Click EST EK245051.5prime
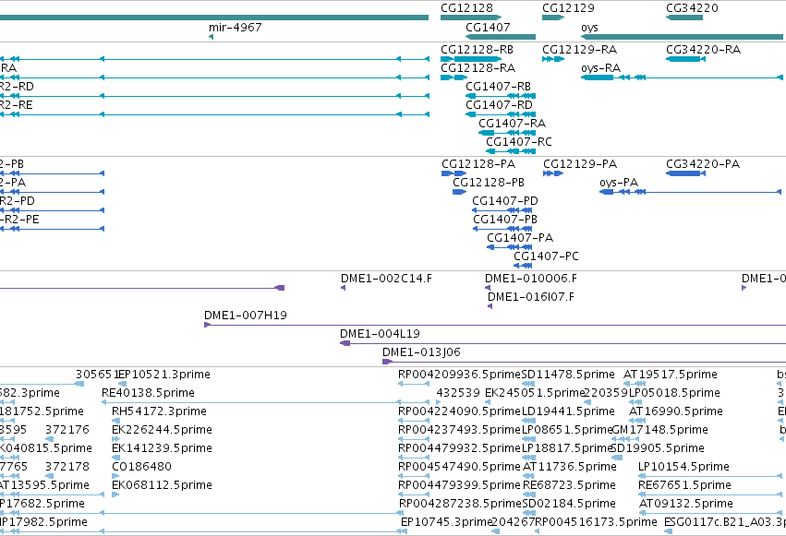The width and height of the screenshot is (786, 536). click(x=489, y=402)
